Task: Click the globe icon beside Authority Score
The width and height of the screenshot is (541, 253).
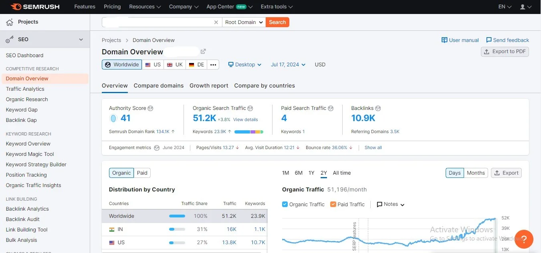Action: 151,108
